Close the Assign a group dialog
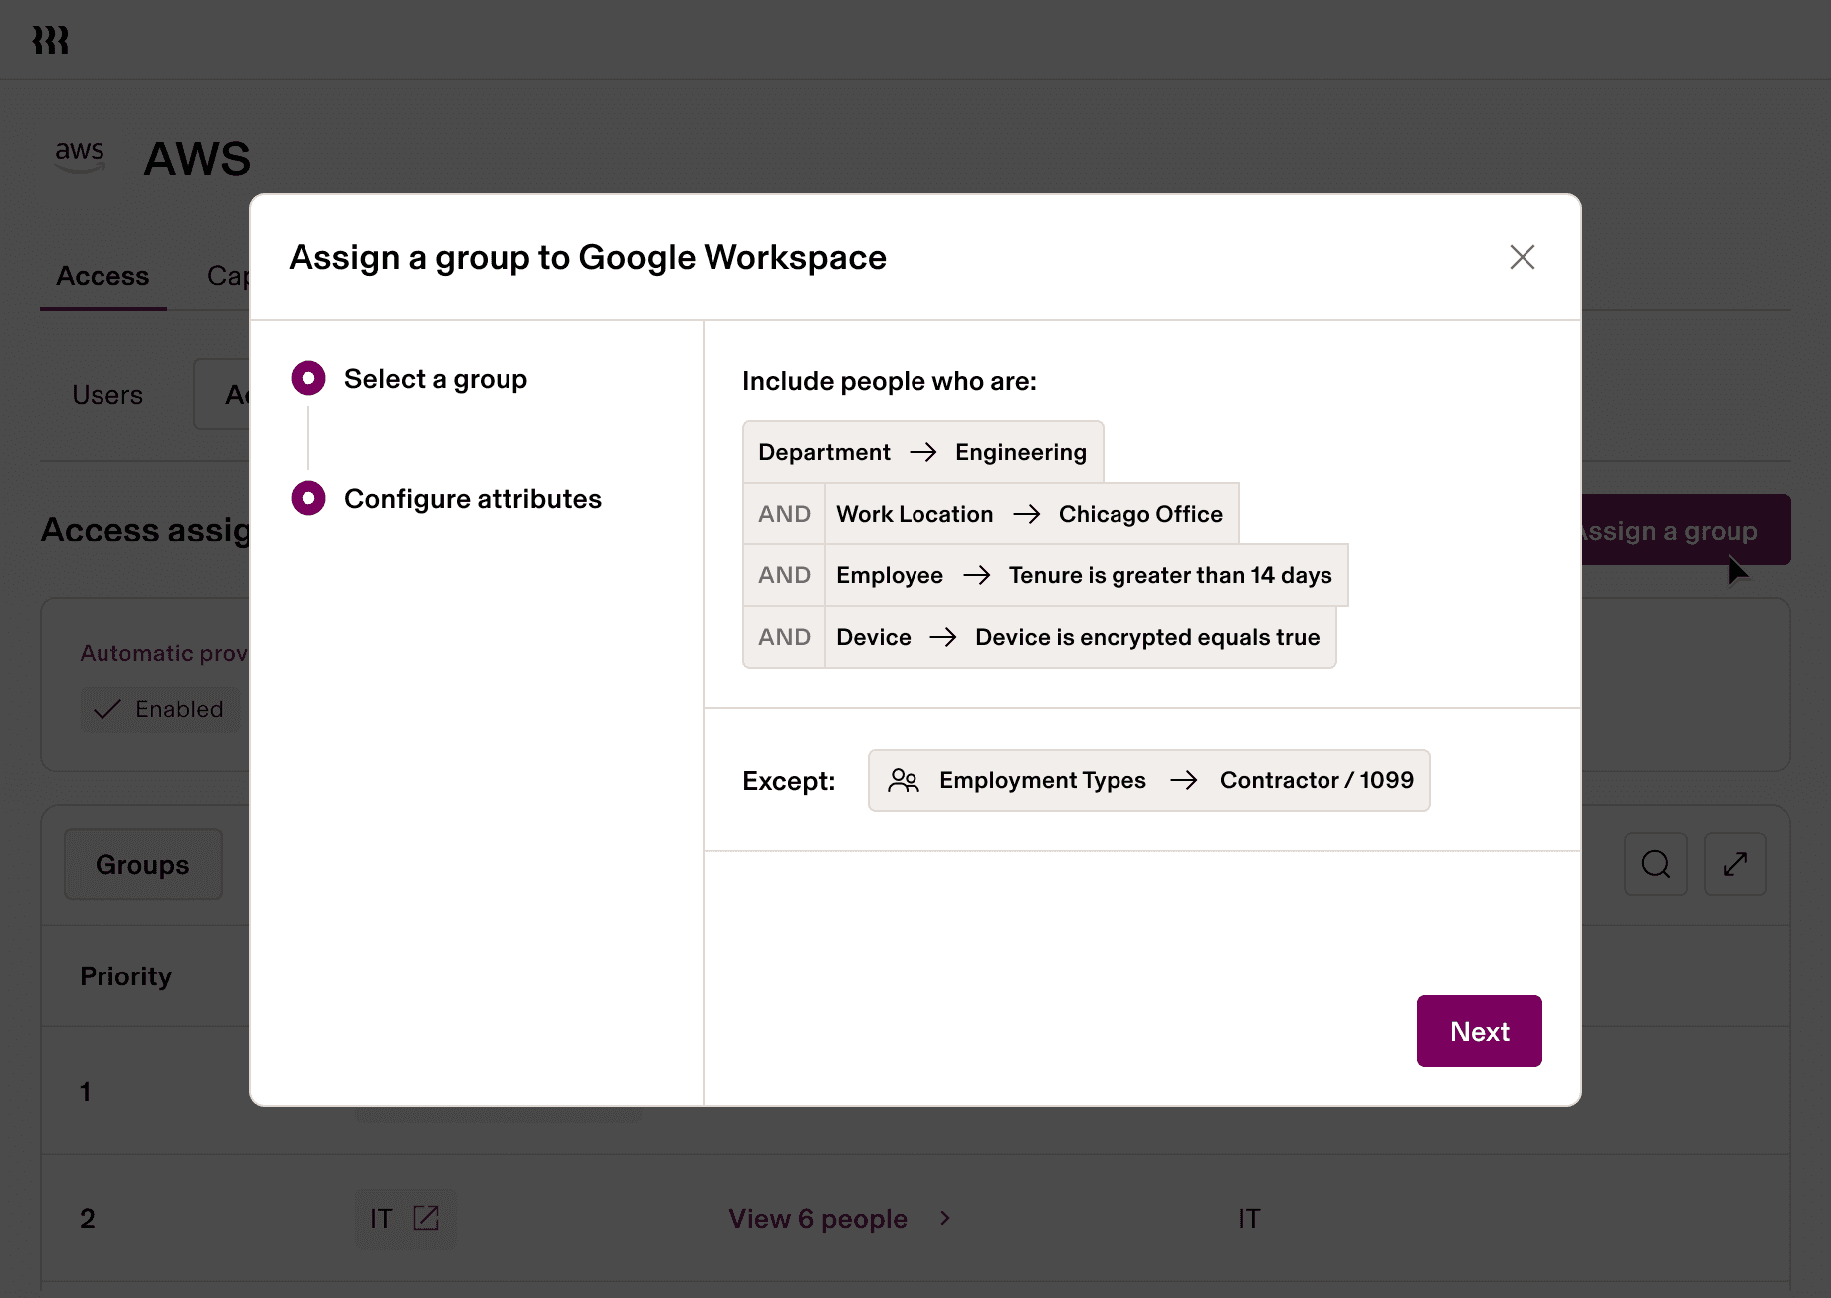 (1522, 257)
